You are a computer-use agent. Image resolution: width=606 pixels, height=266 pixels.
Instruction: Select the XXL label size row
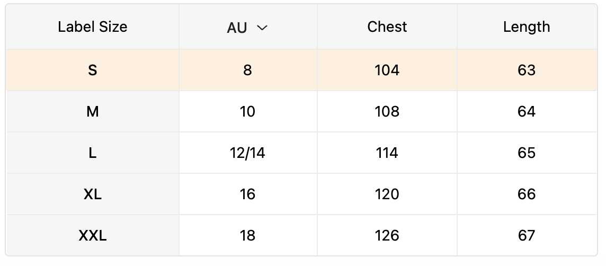point(301,235)
